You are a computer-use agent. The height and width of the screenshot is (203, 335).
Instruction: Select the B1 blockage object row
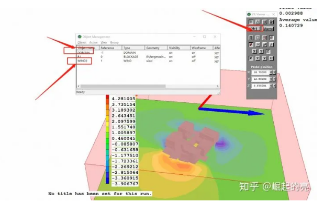[148, 57]
